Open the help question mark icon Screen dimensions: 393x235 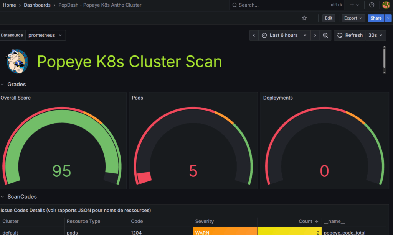(x=372, y=5)
